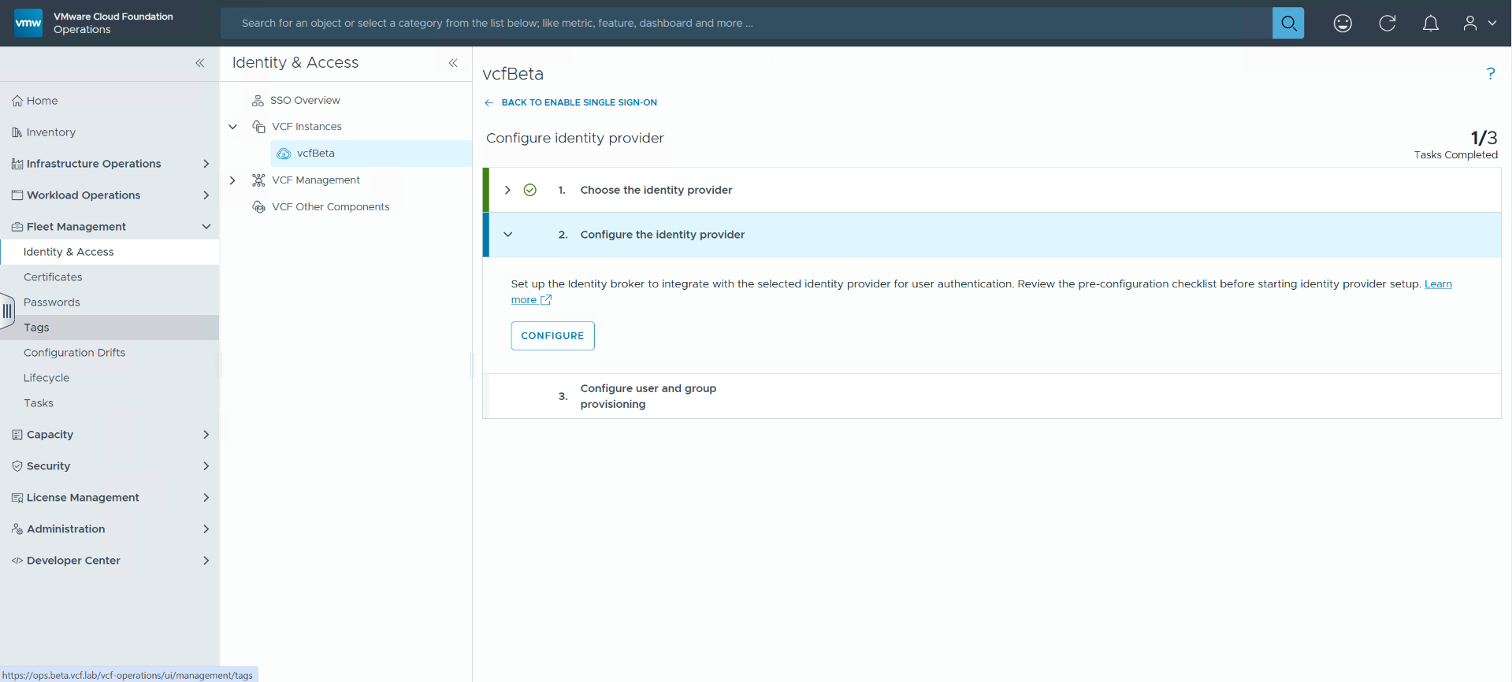
Task: Click the Infrastructure Operations icon
Action: click(x=17, y=164)
